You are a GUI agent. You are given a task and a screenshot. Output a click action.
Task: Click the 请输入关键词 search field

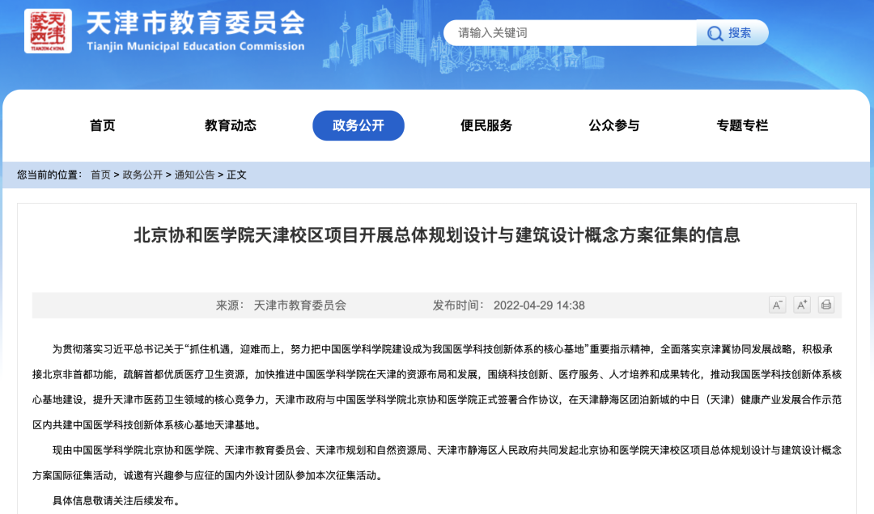pos(566,32)
